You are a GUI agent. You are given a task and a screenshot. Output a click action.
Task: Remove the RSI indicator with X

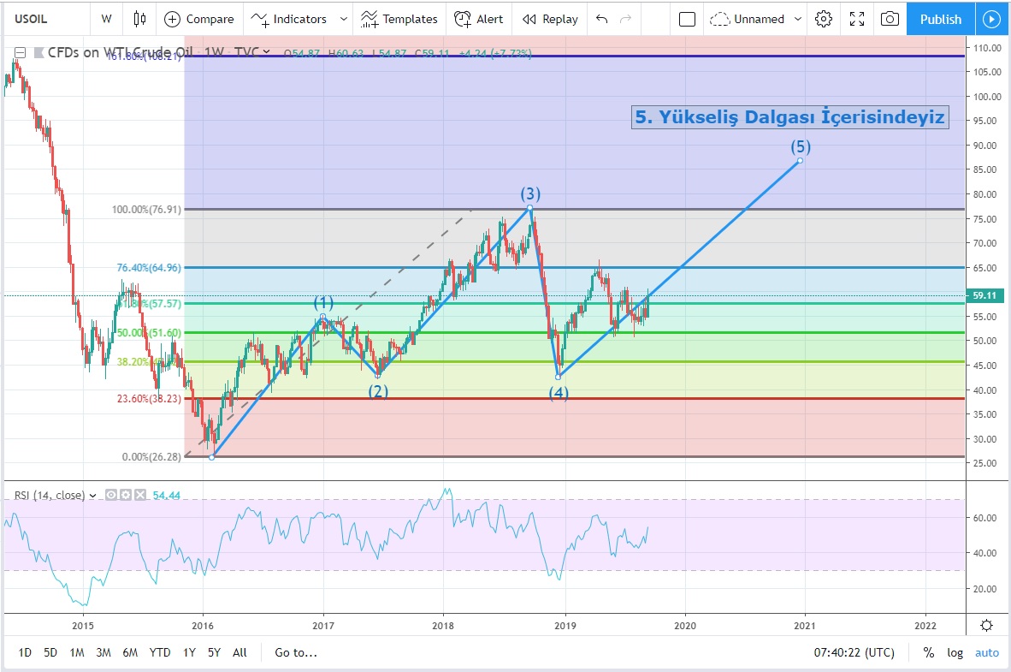[140, 495]
